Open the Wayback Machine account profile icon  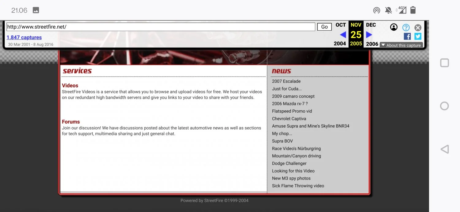pyautogui.click(x=393, y=27)
